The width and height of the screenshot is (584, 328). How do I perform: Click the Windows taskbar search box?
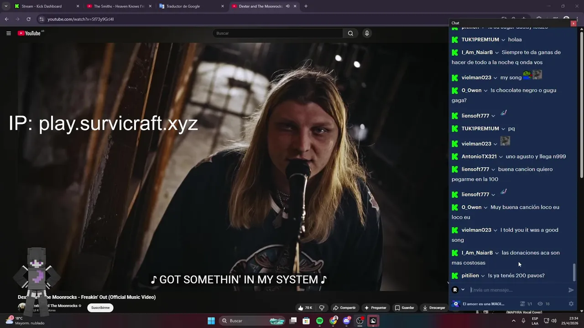tap(253, 321)
